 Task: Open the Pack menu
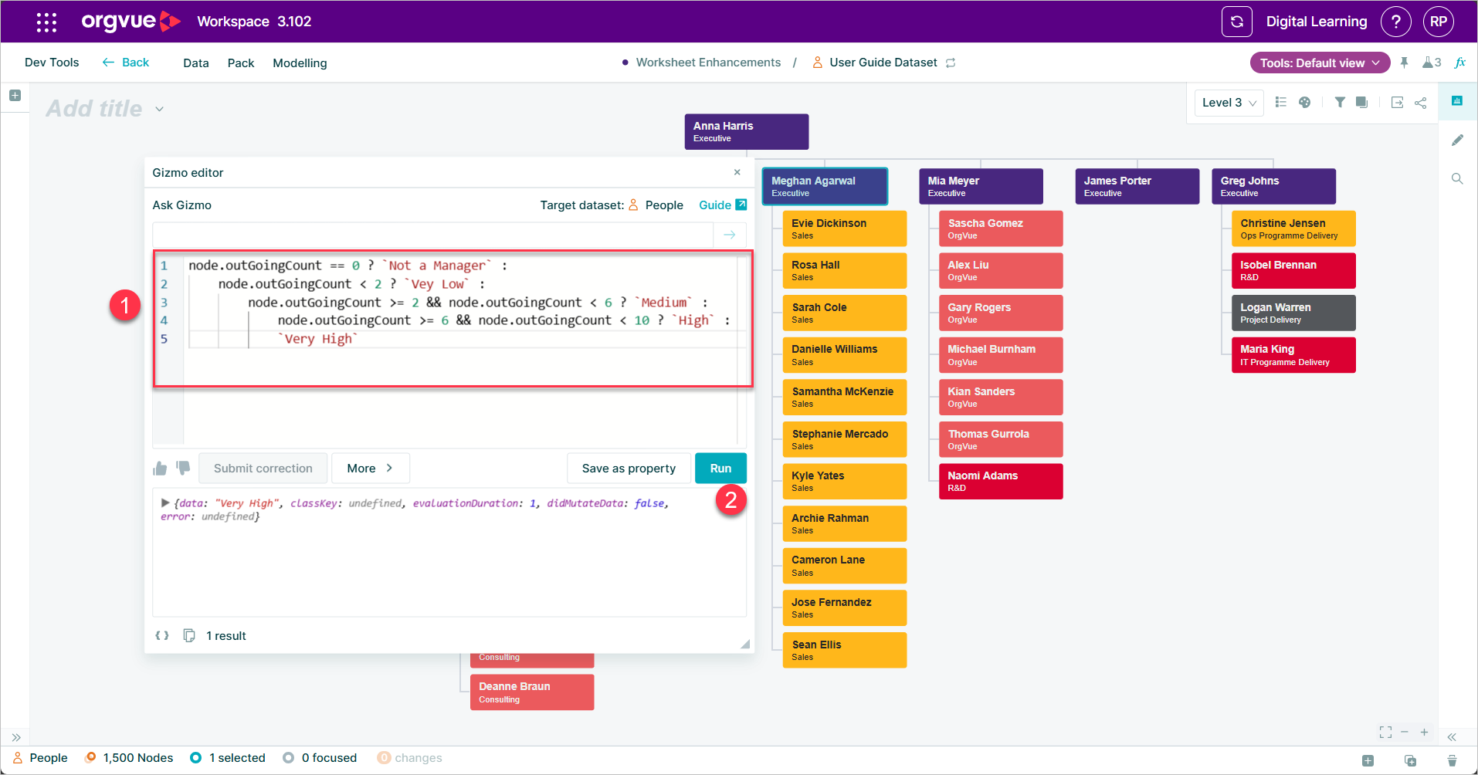point(241,63)
